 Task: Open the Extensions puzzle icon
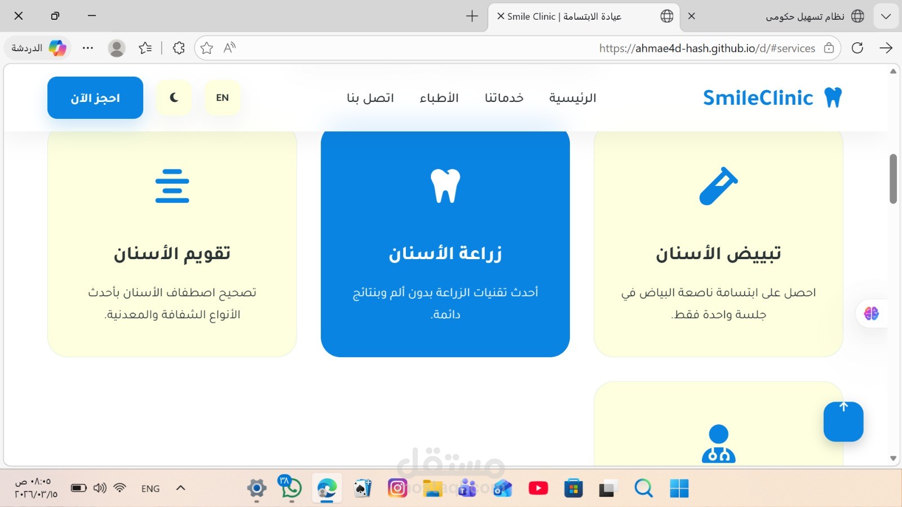[179, 48]
